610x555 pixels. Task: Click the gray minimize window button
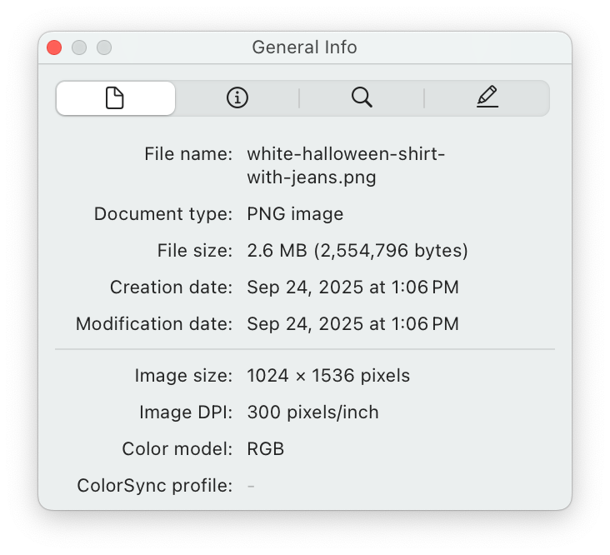click(x=79, y=47)
